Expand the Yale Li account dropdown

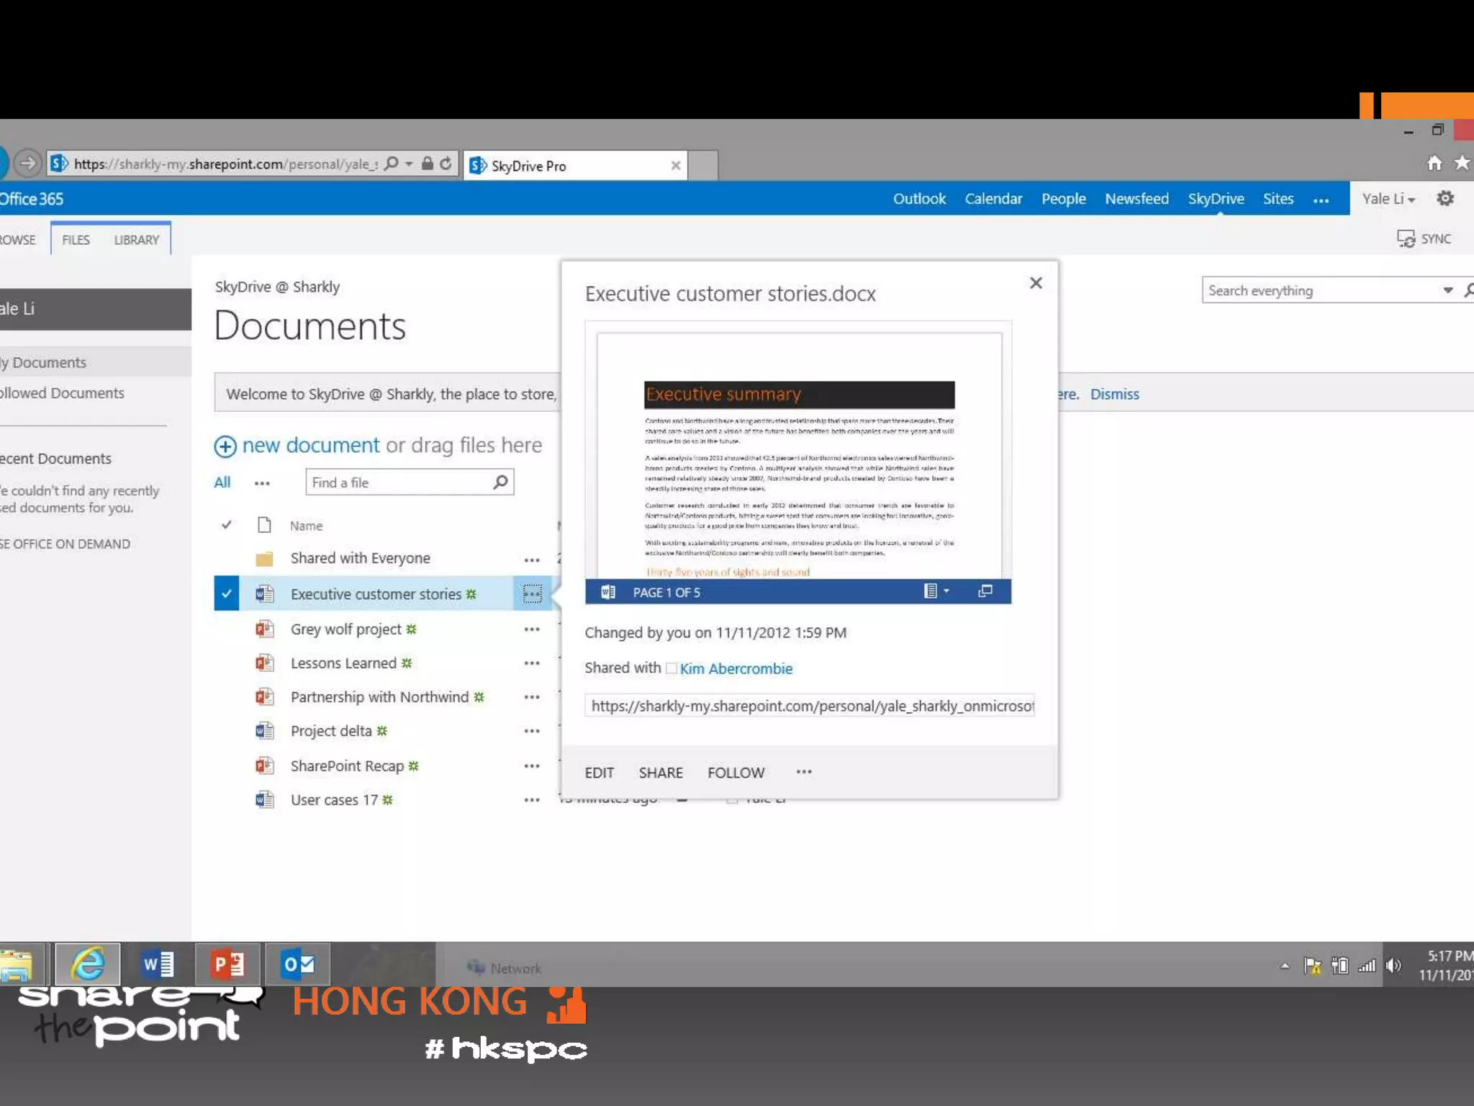pyautogui.click(x=1388, y=199)
